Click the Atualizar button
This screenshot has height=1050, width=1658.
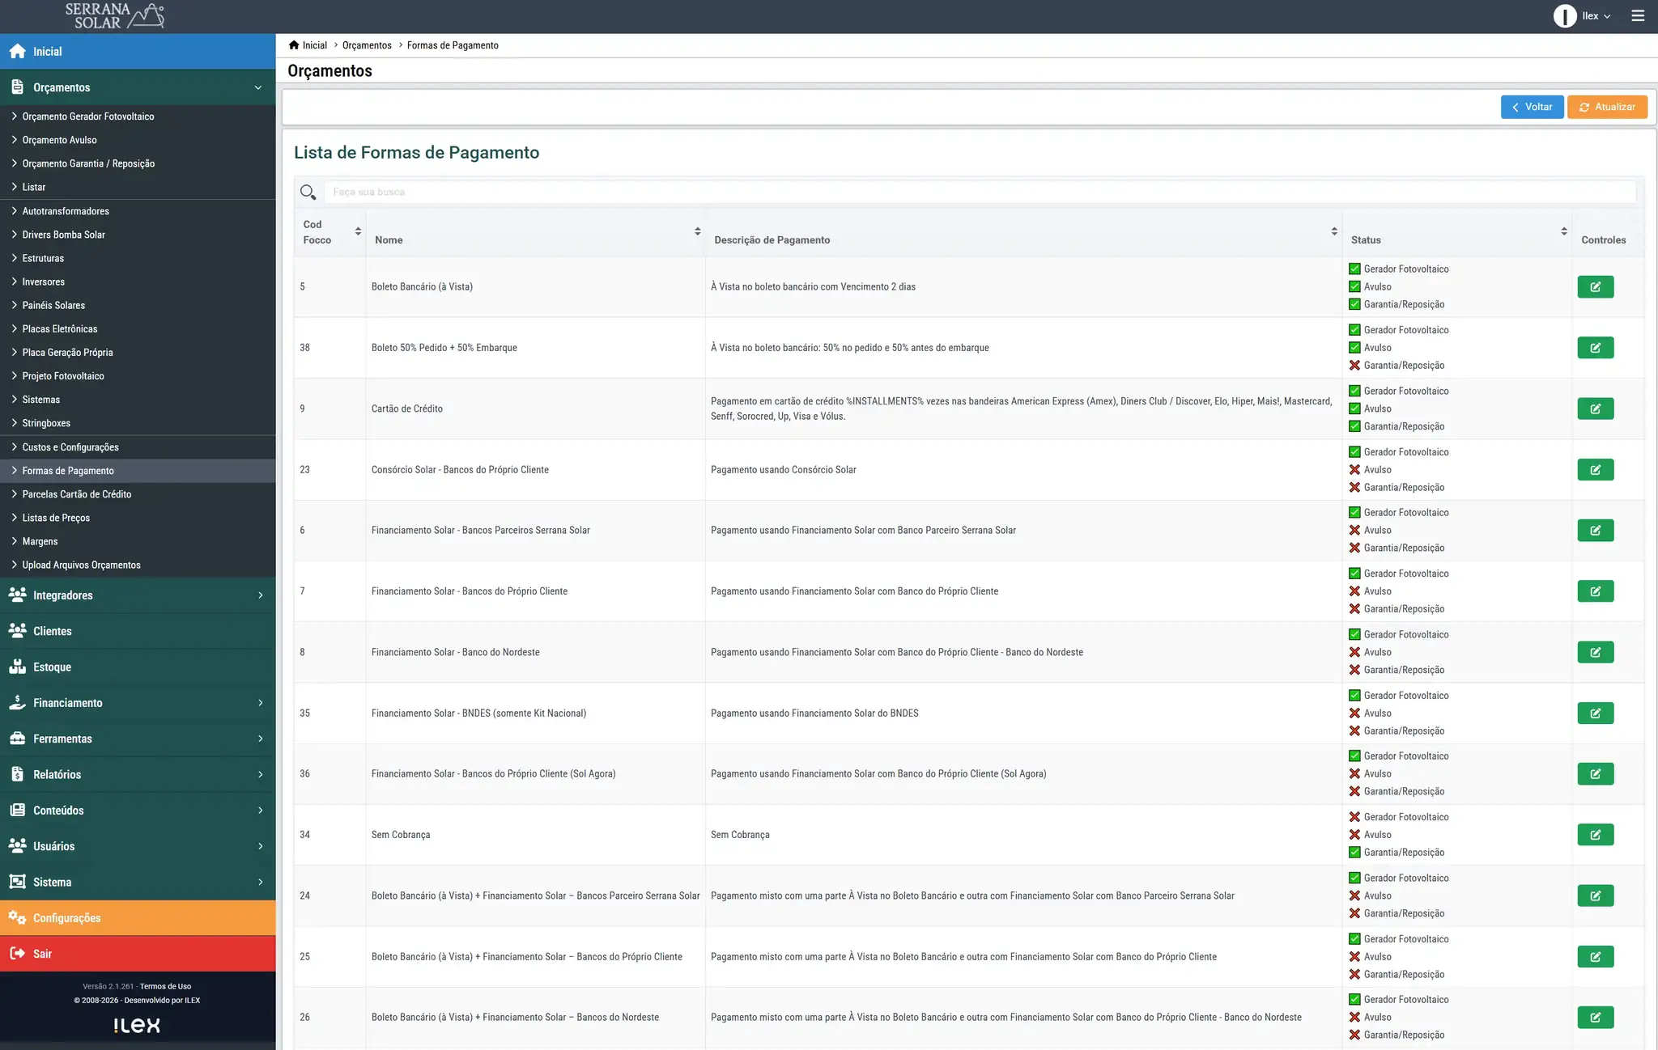[x=1607, y=107]
